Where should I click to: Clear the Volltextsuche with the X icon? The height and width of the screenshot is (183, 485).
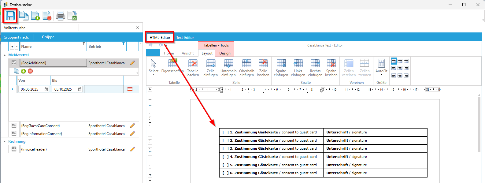tap(138, 28)
